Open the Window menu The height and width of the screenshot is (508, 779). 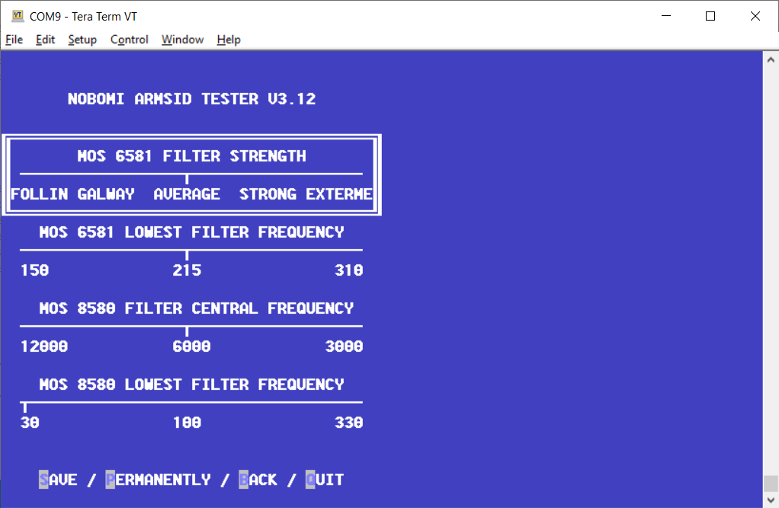click(x=182, y=40)
